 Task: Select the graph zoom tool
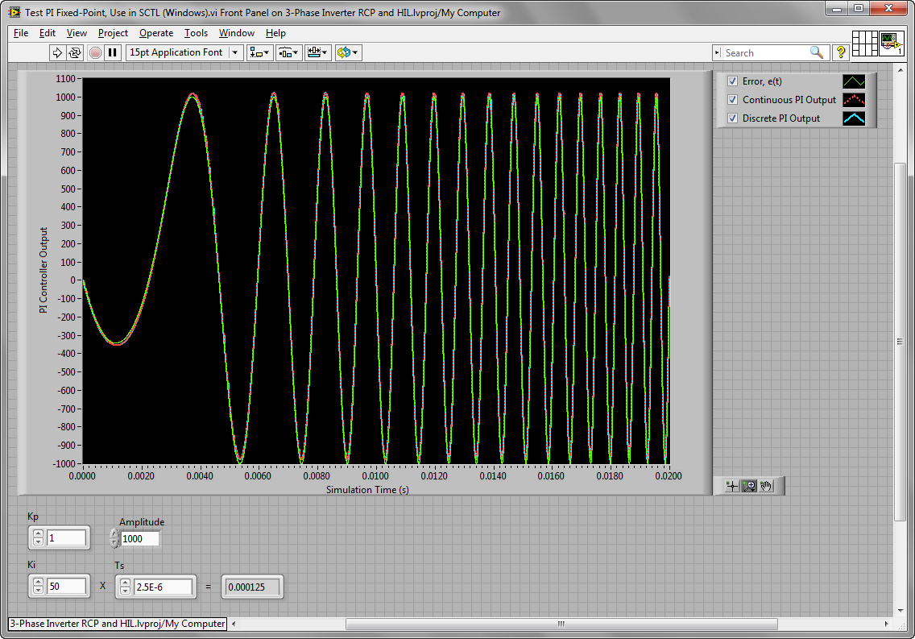point(749,486)
